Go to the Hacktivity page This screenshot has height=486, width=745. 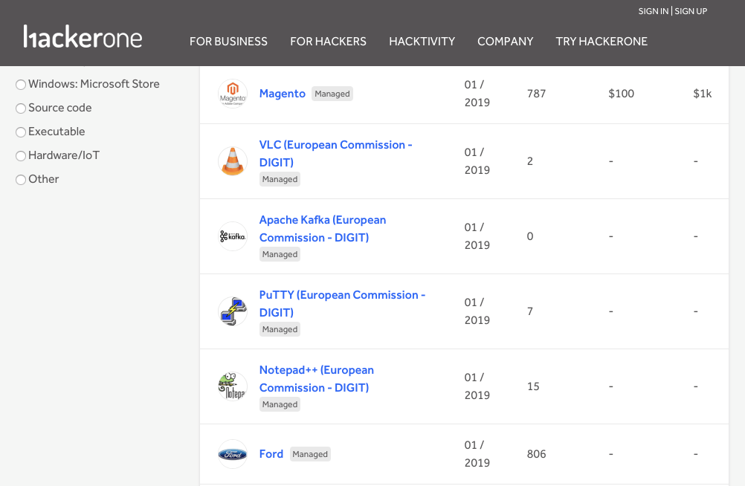[422, 42]
